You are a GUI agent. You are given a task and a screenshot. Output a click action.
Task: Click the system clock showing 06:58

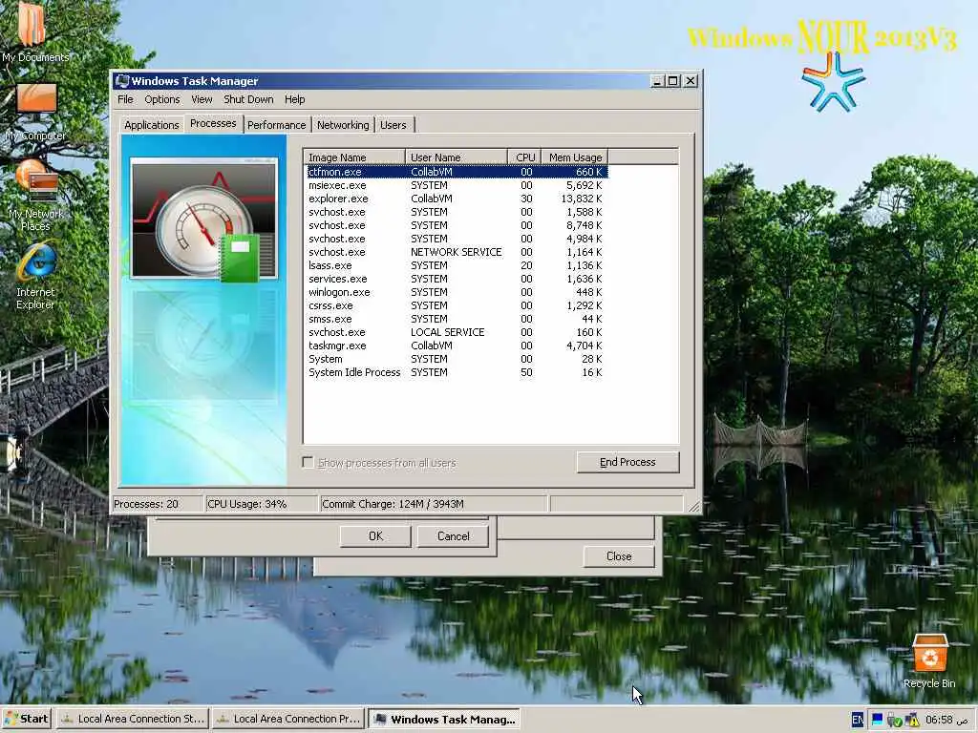tap(946, 720)
